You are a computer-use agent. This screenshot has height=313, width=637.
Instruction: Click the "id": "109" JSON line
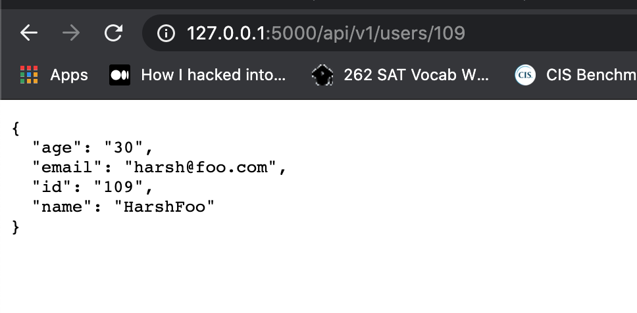point(93,187)
